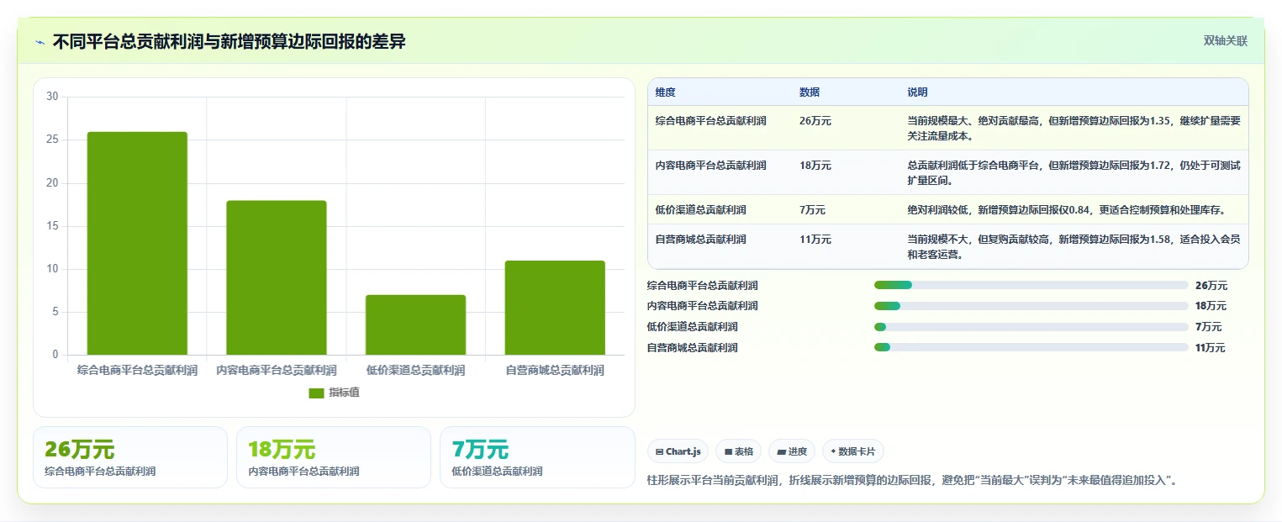Click the 26万元 value in the table
The height and width of the screenshot is (522, 1282).
(x=815, y=121)
